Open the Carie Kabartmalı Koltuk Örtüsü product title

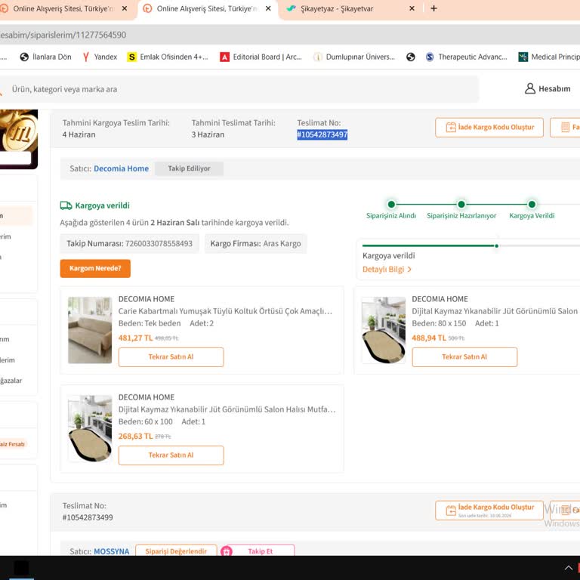(225, 311)
